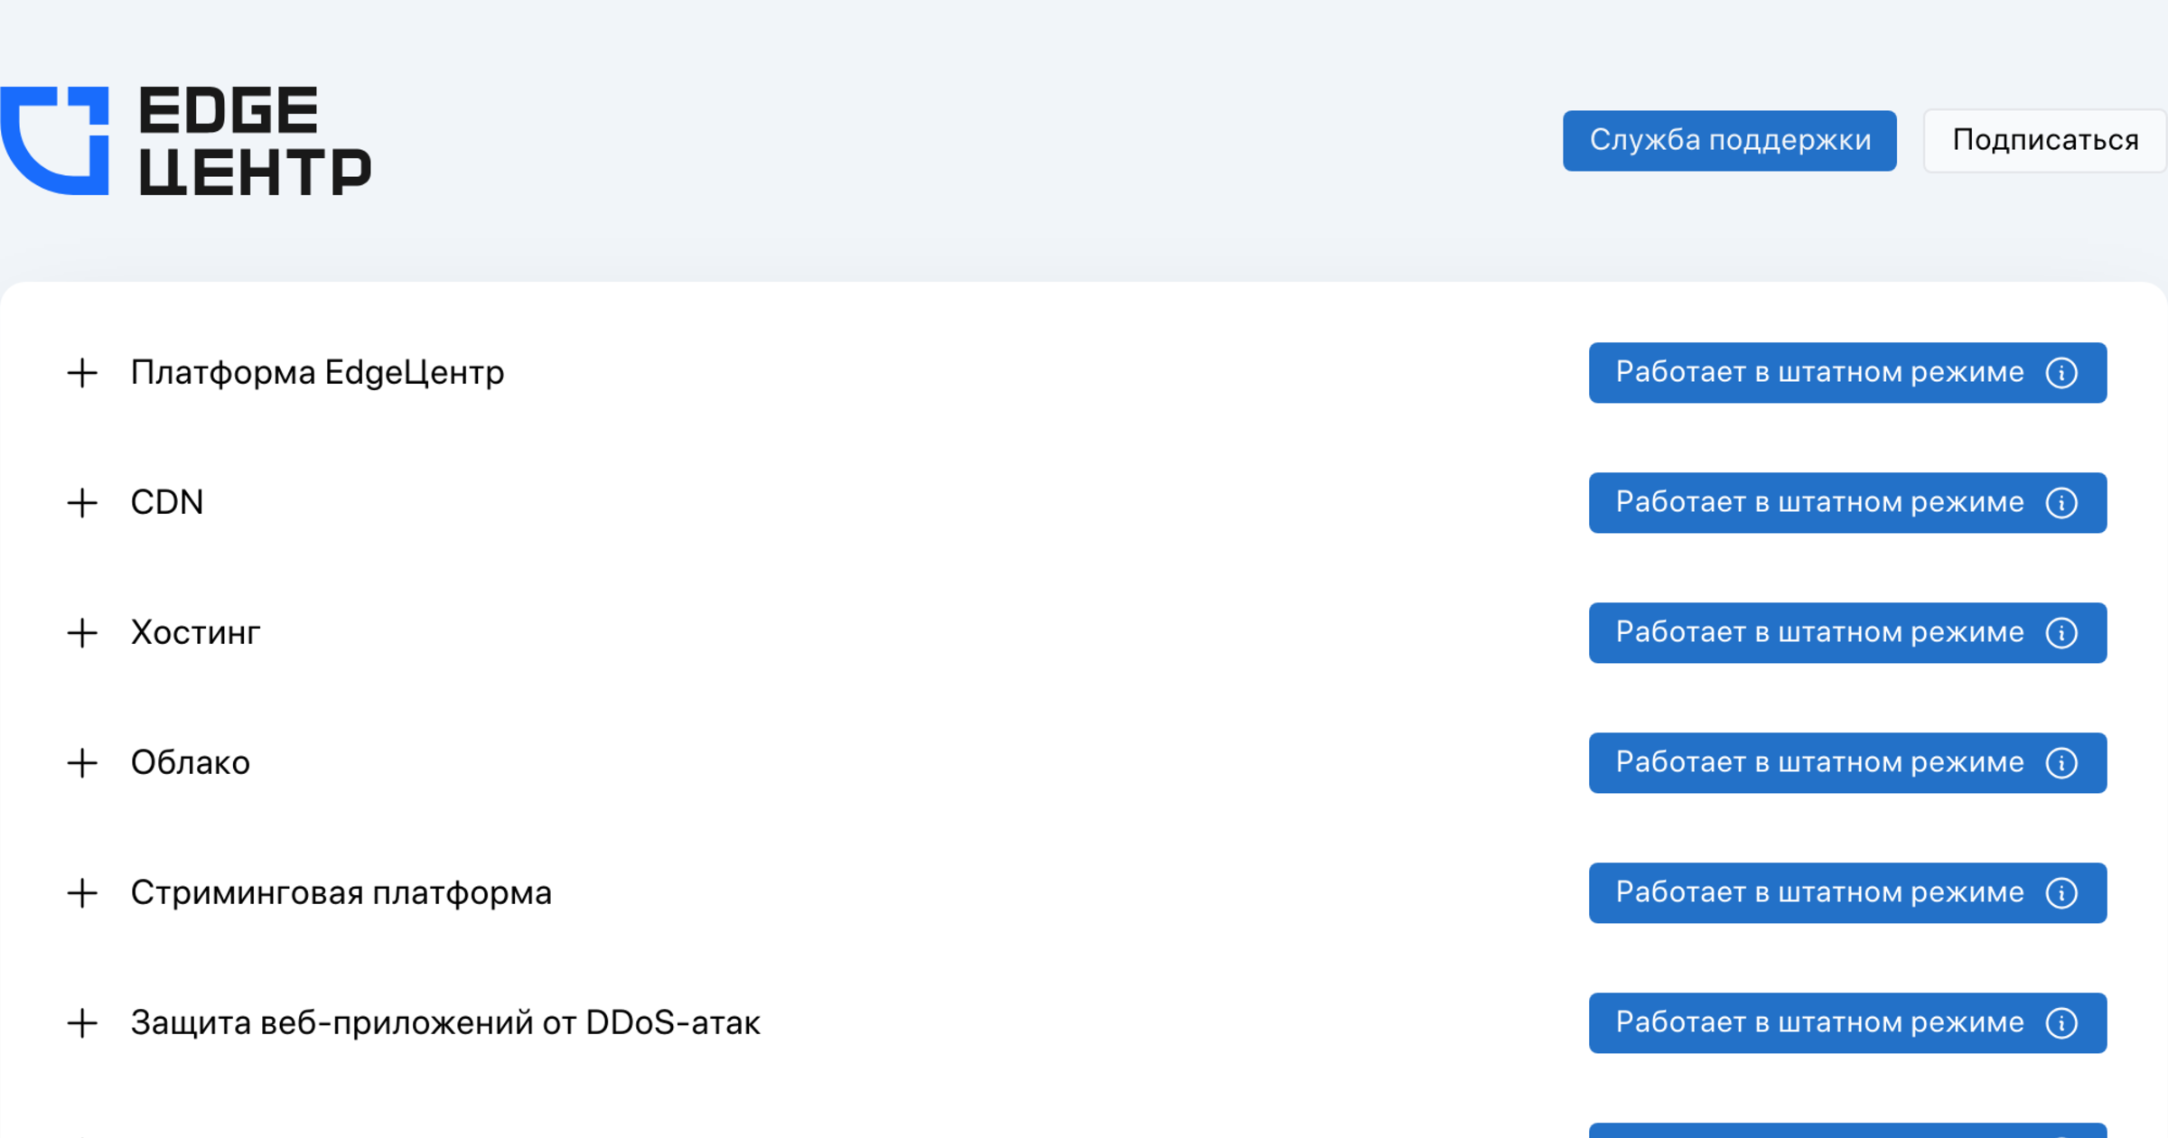Click info icon in Стриминговая платформа status
Screen dimensions: 2168x1138
click(2061, 893)
